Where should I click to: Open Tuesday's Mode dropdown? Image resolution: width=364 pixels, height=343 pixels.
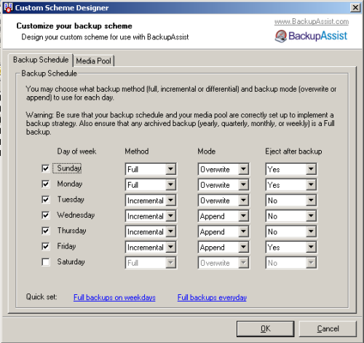click(223, 200)
